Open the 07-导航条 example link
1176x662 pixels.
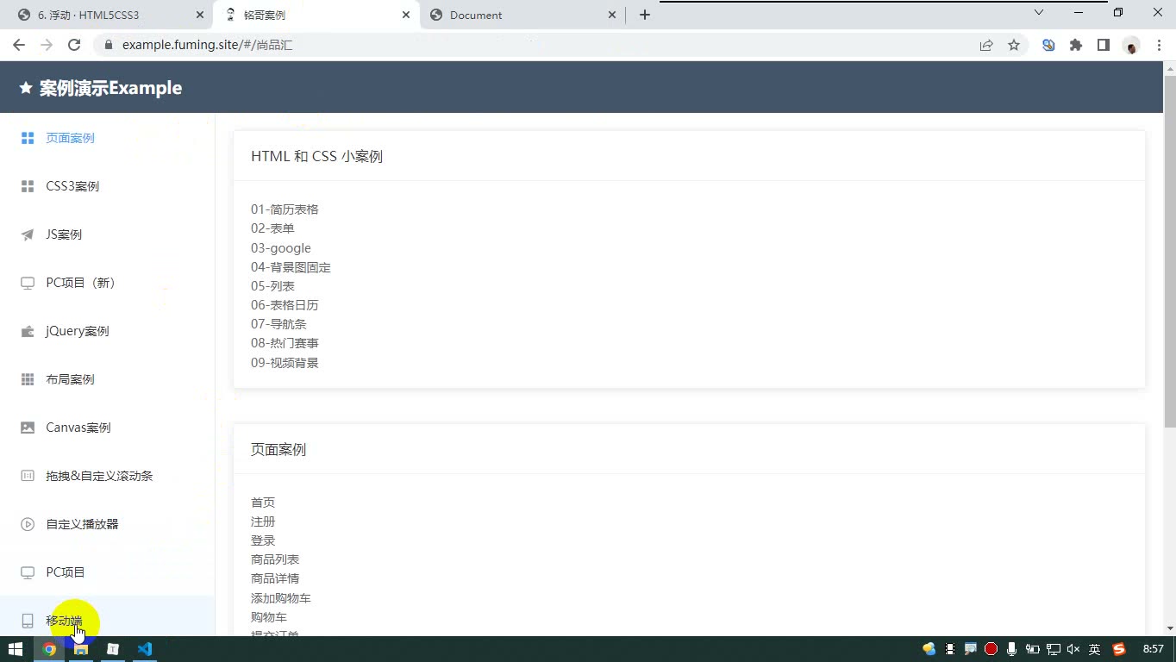pos(278,324)
